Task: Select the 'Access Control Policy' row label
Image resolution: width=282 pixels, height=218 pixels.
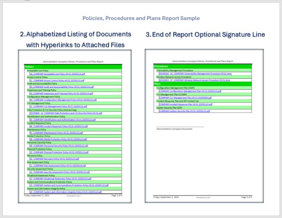Action: coord(37,77)
